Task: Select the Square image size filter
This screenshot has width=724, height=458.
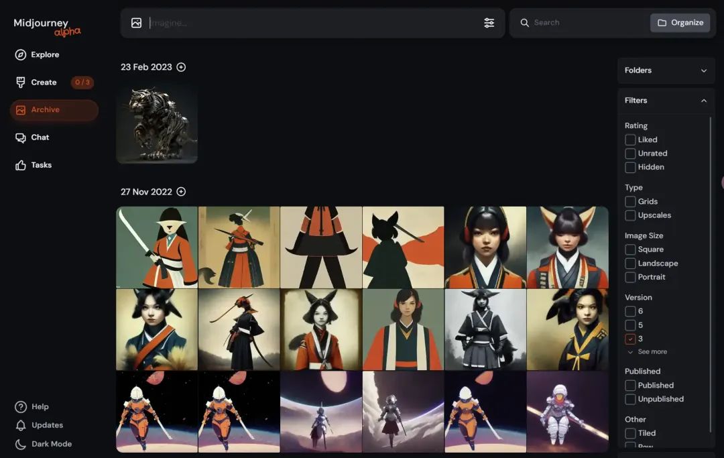Action: (629, 249)
